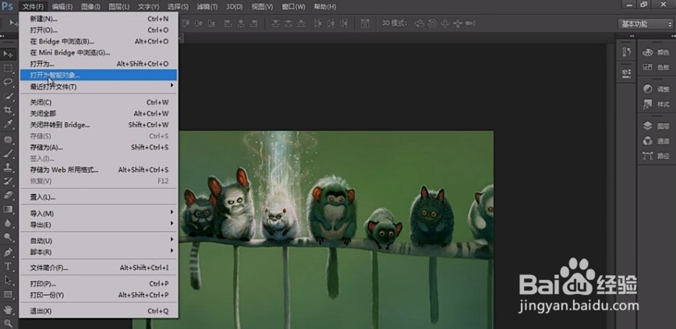676x329 pixels.
Task: Select the Pen tool
Action: click(8, 252)
